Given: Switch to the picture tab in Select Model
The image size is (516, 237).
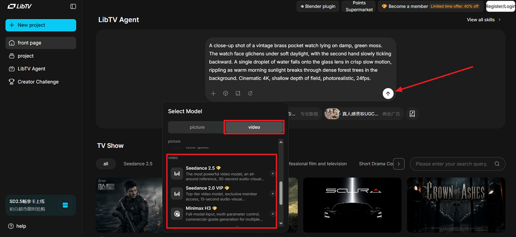Looking at the screenshot, I should (x=197, y=127).
